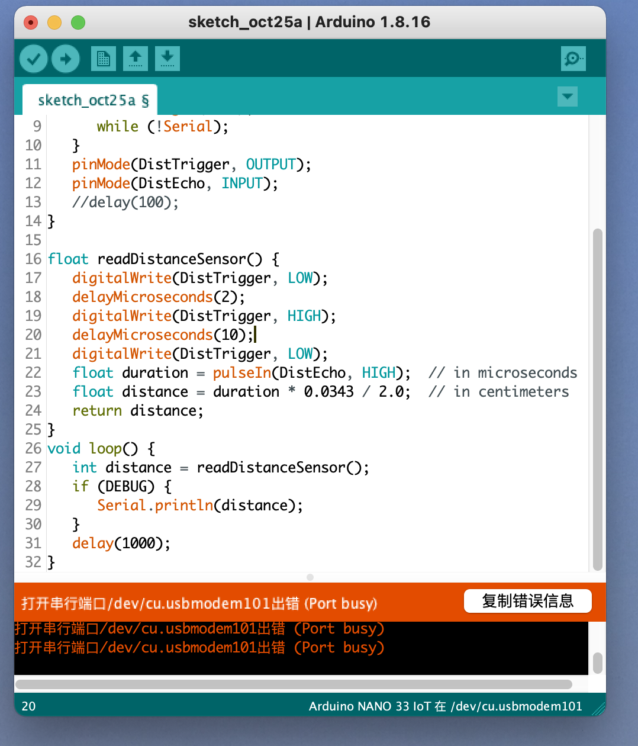The height and width of the screenshot is (746, 638).
Task: Click the horizontal scrollbar below console
Action: tap(294, 684)
